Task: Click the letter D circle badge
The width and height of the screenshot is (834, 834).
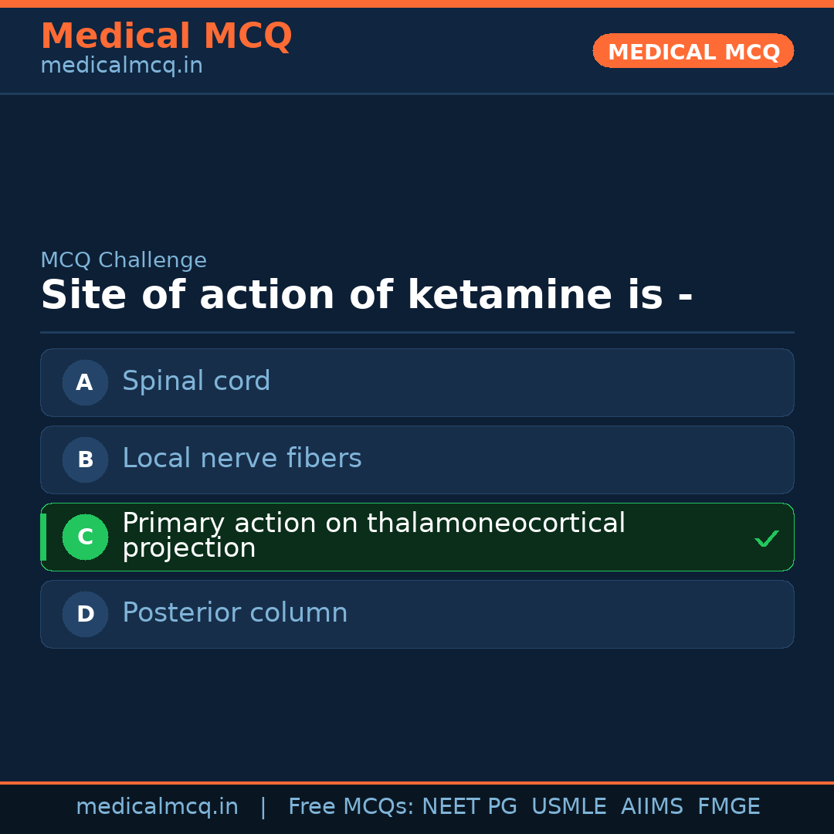Action: point(85,614)
